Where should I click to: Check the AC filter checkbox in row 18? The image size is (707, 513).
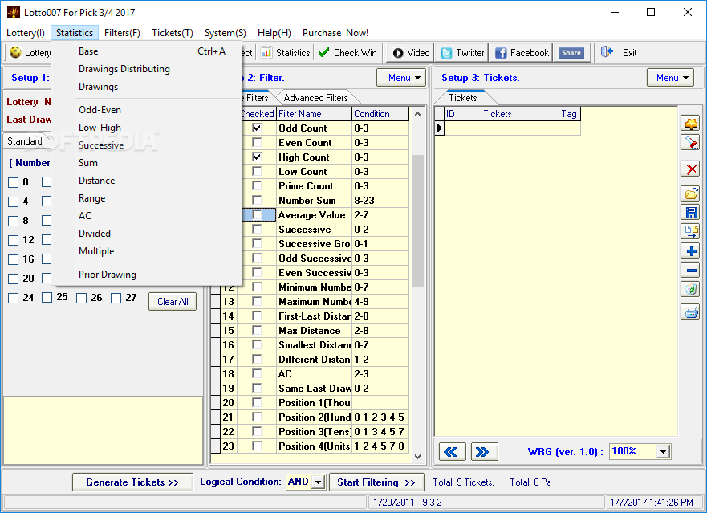point(257,373)
